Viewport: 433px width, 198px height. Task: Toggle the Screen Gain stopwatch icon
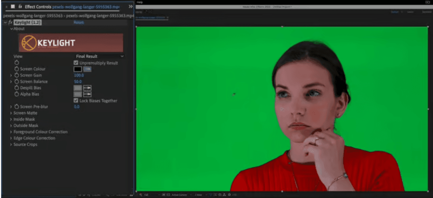point(17,75)
